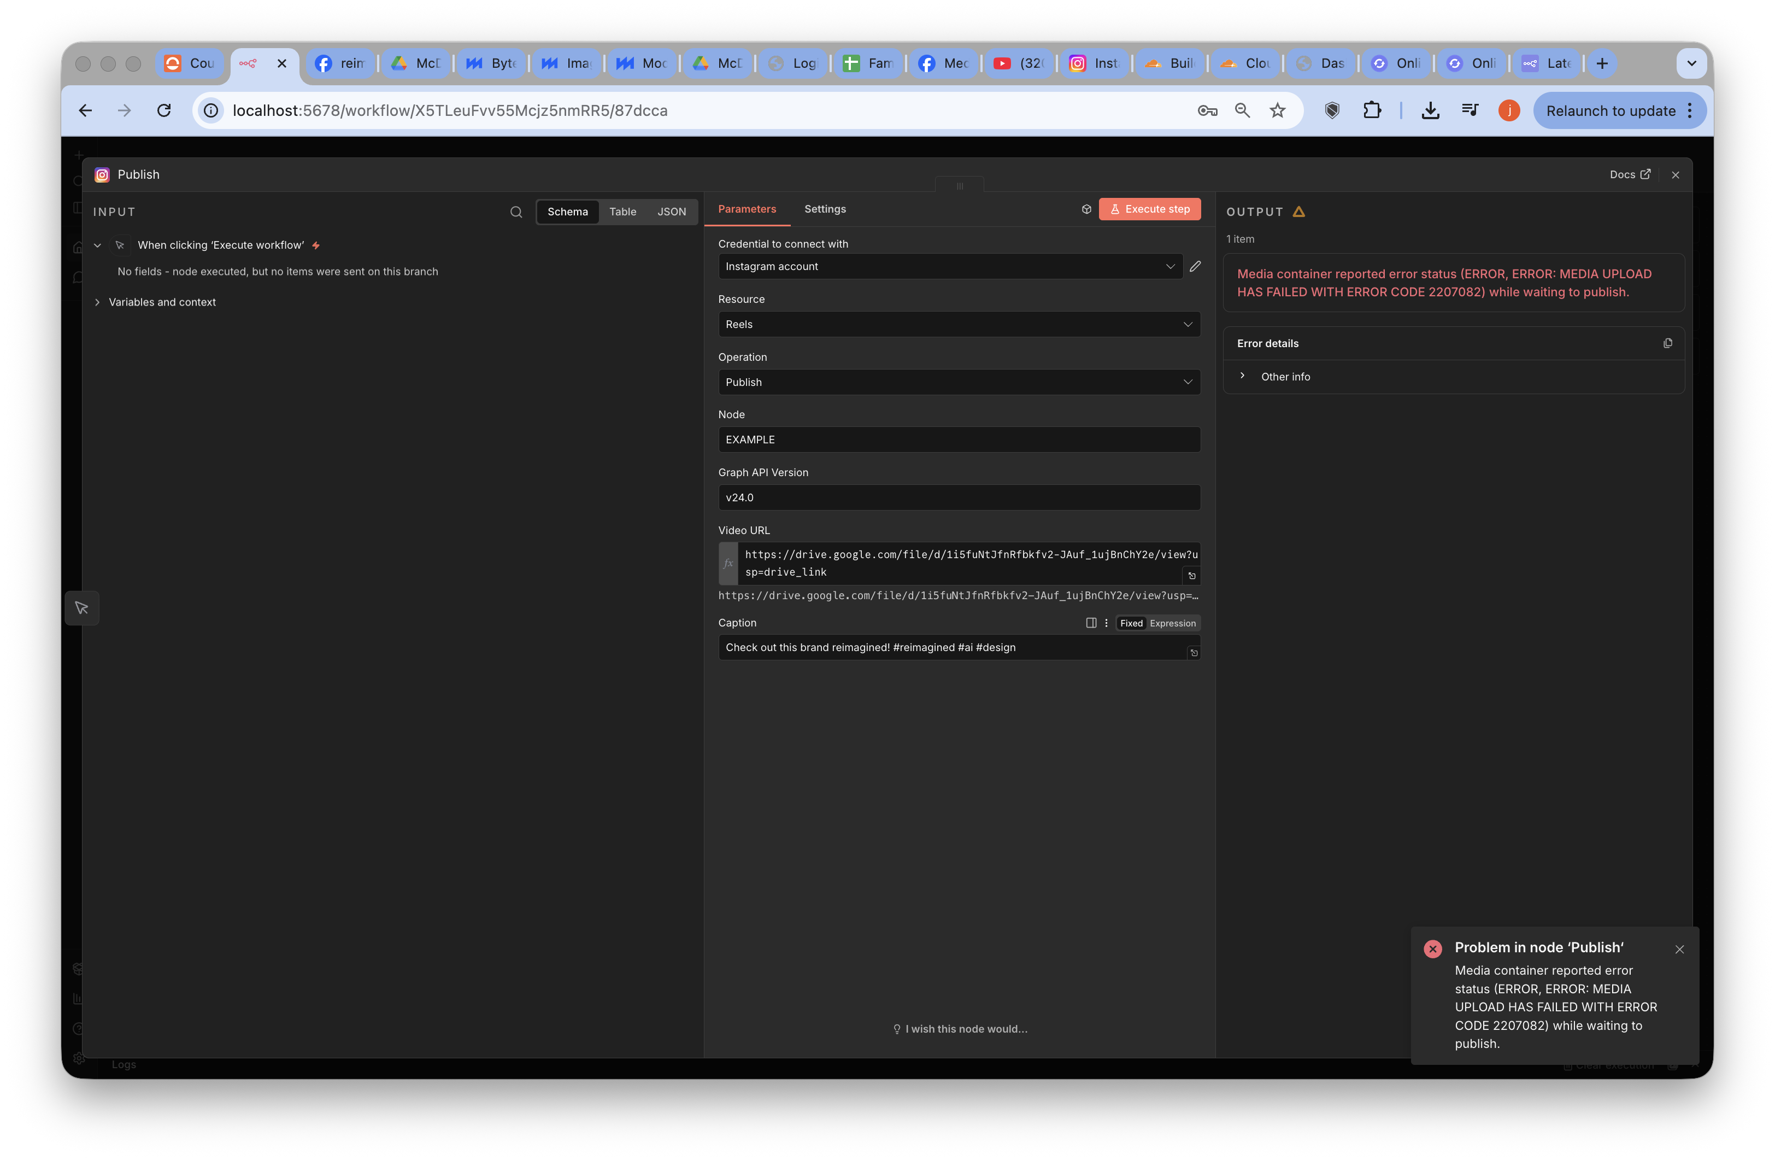Image resolution: width=1775 pixels, height=1160 pixels.
Task: Click the cube icon beside Execute step
Action: 1086,209
